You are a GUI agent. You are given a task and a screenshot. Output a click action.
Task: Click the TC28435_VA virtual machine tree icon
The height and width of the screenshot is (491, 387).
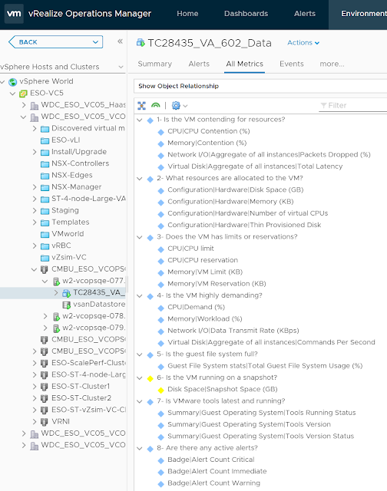click(66, 293)
